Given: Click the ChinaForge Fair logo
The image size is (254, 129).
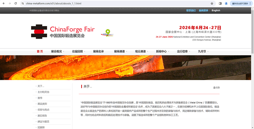Looking at the screenshot, I should click(x=63, y=32).
